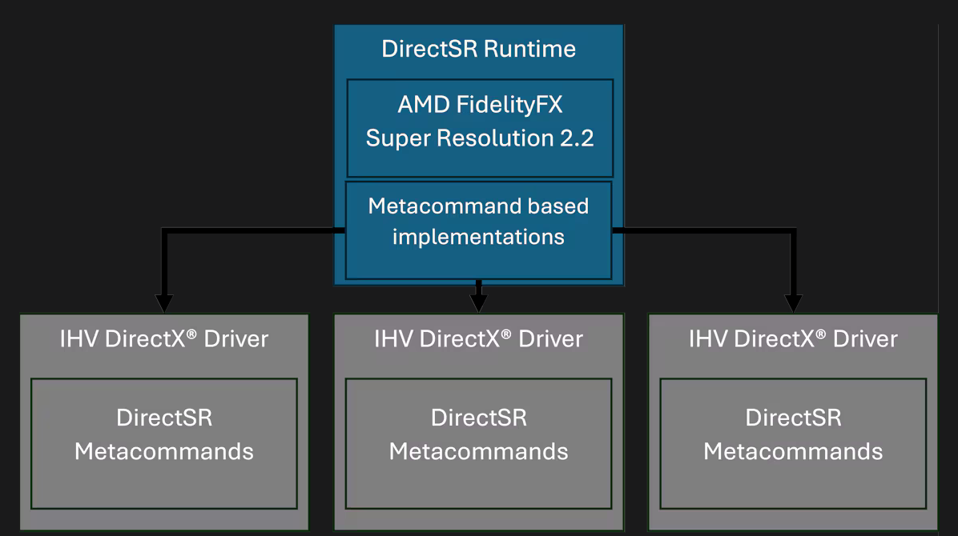Click the left IHV DirectX Driver label
Screen dimensions: 958x536
coord(163,338)
